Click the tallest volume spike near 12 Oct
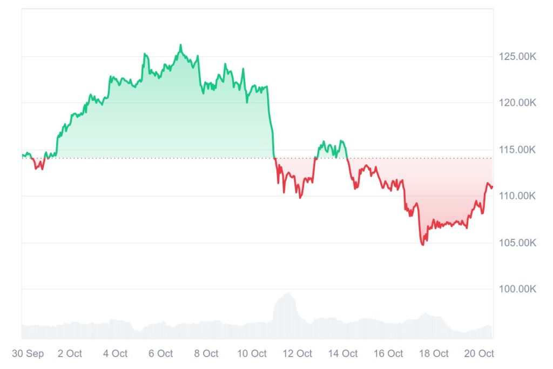 (x=287, y=294)
